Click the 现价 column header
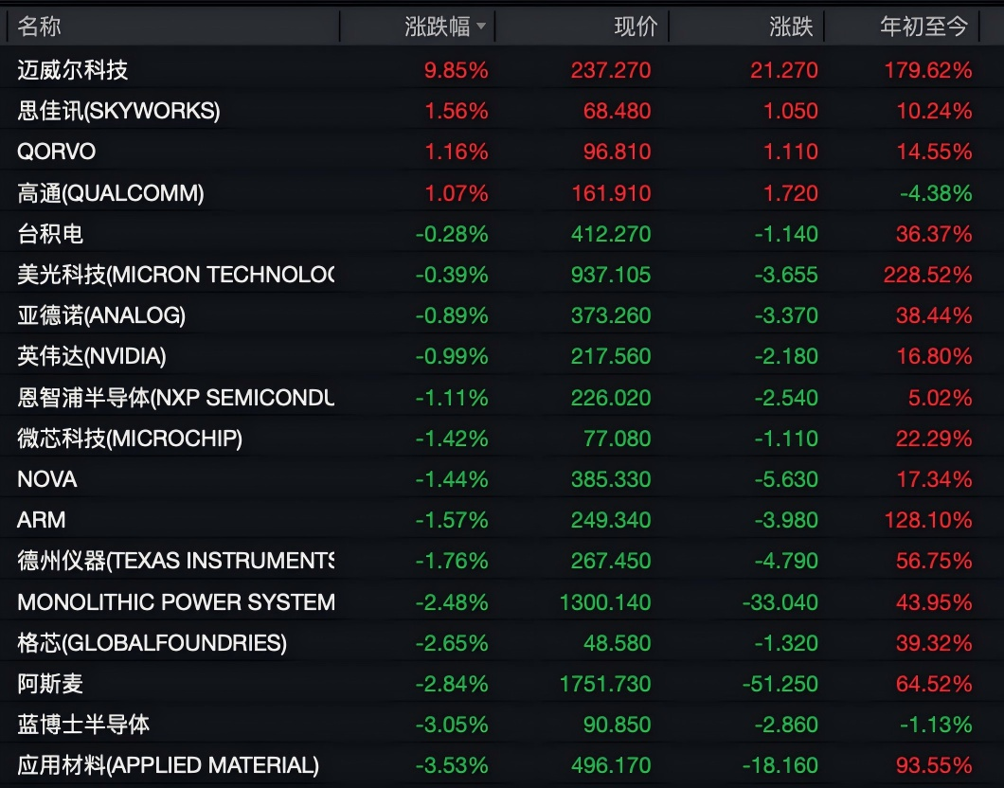The width and height of the screenshot is (1004, 788). tap(636, 27)
